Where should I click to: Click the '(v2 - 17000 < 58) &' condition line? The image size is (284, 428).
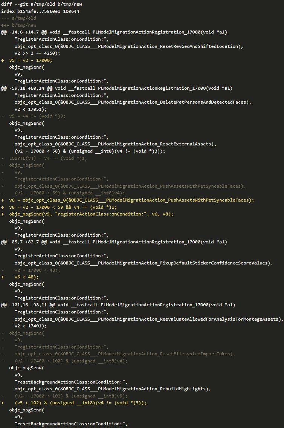(x=90, y=151)
